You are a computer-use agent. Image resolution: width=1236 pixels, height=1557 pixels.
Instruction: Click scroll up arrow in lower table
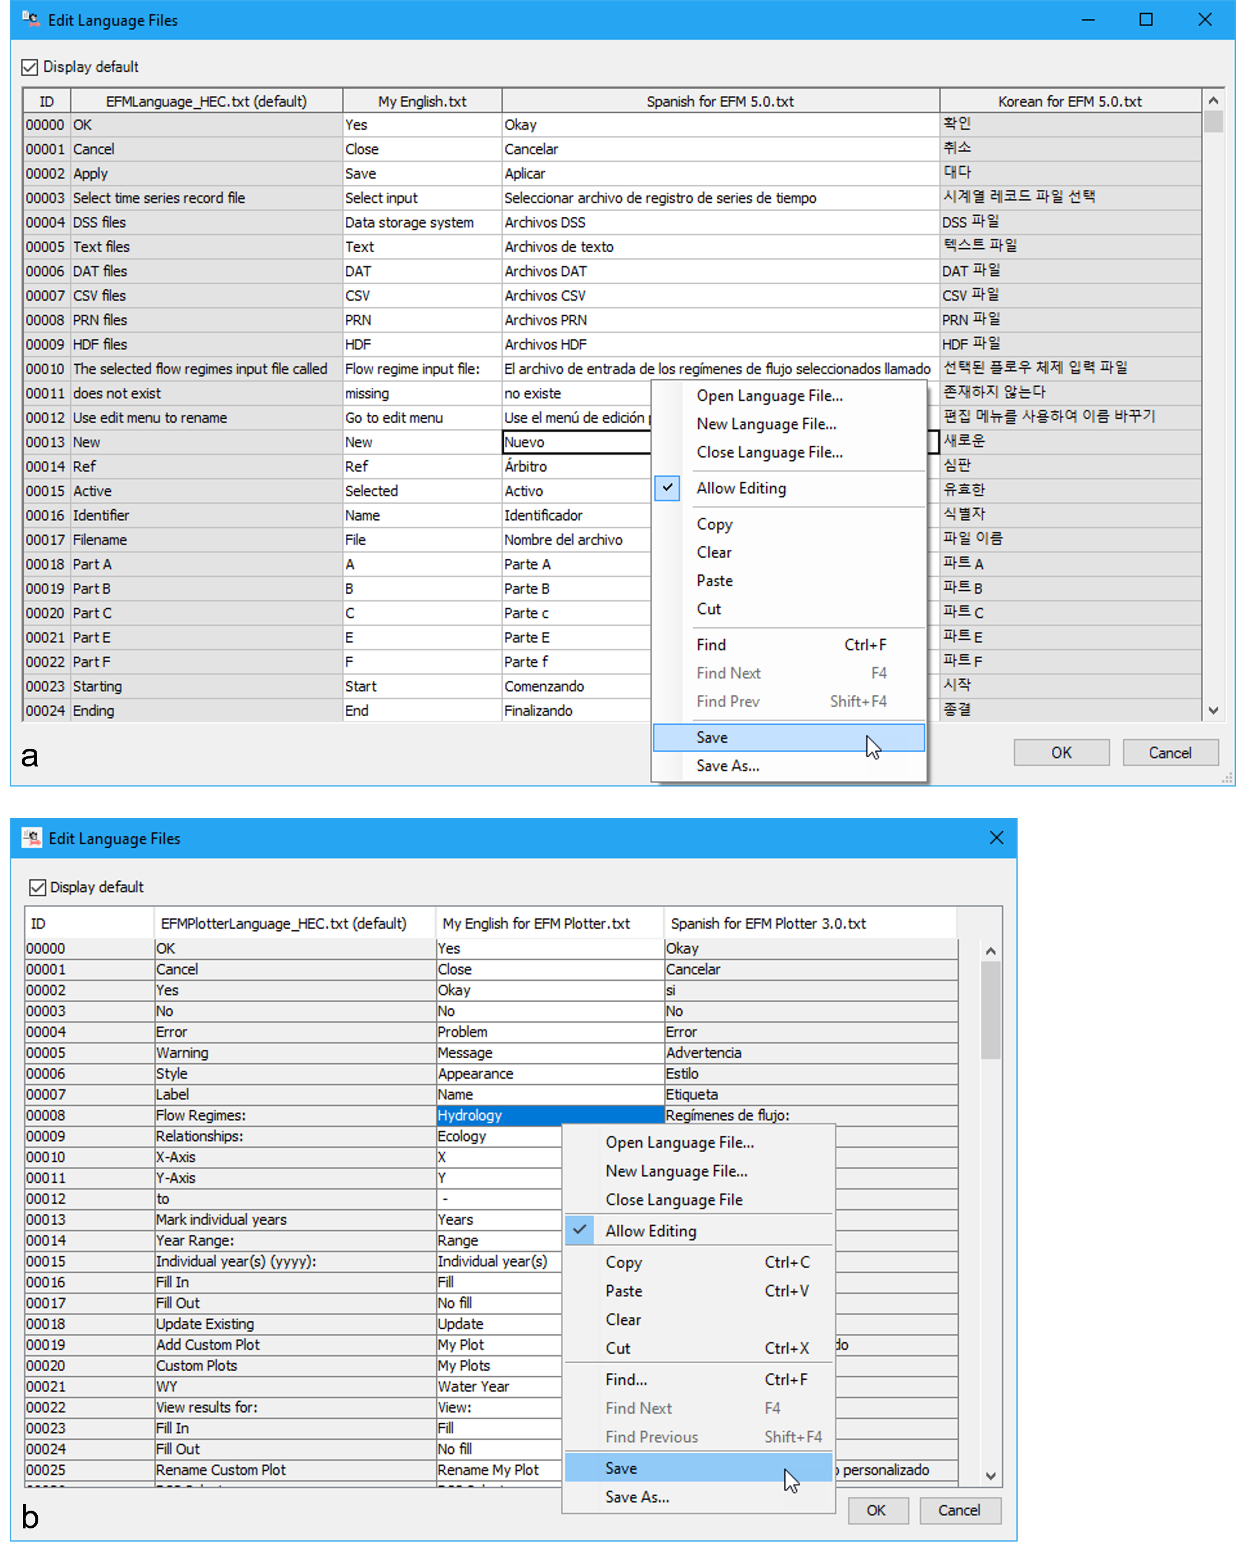click(991, 951)
